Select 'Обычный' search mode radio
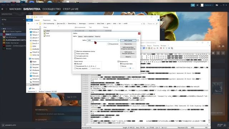The height and width of the screenshot is (129, 229). pyautogui.click(x=75, y=64)
